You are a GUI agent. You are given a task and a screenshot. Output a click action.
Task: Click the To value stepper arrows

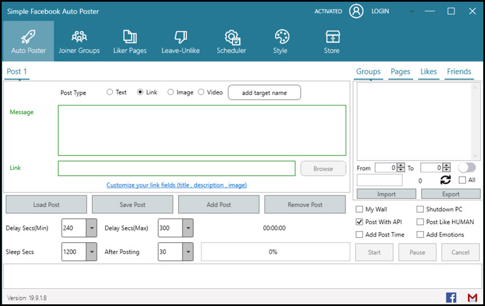click(x=446, y=167)
